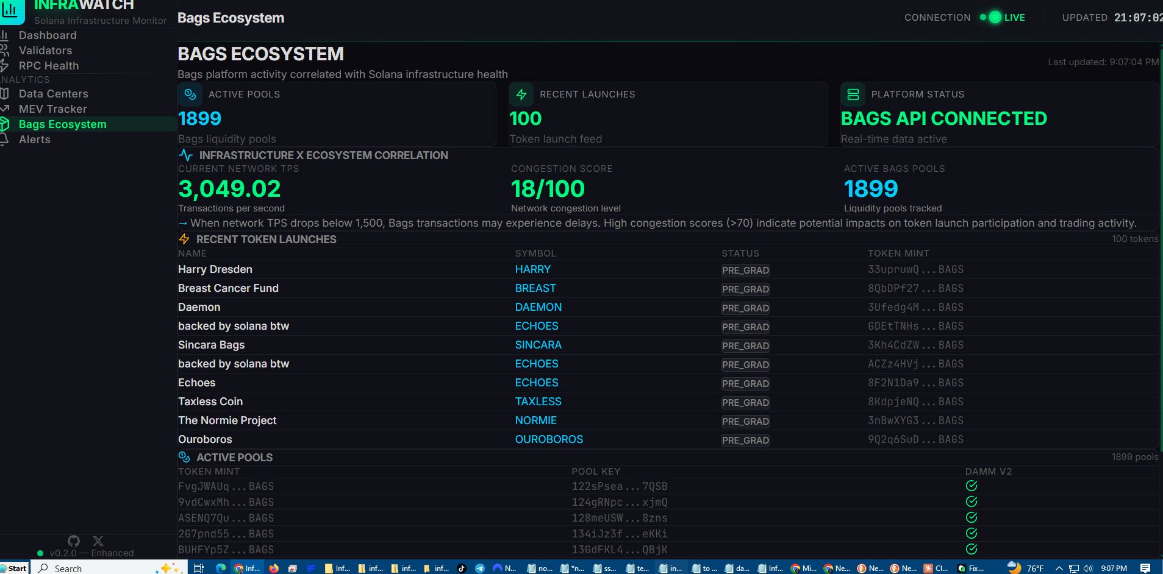
Task: Click the Echoes token name
Action: pyautogui.click(x=196, y=383)
